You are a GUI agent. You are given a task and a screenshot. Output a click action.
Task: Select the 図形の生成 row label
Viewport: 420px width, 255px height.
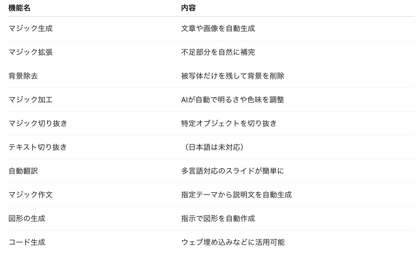pyautogui.click(x=27, y=219)
